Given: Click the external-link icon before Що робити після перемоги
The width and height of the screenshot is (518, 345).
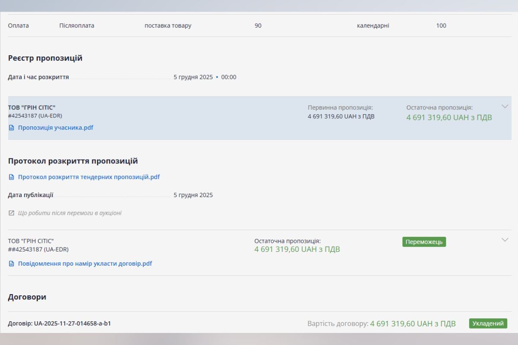Looking at the screenshot, I should (12, 213).
